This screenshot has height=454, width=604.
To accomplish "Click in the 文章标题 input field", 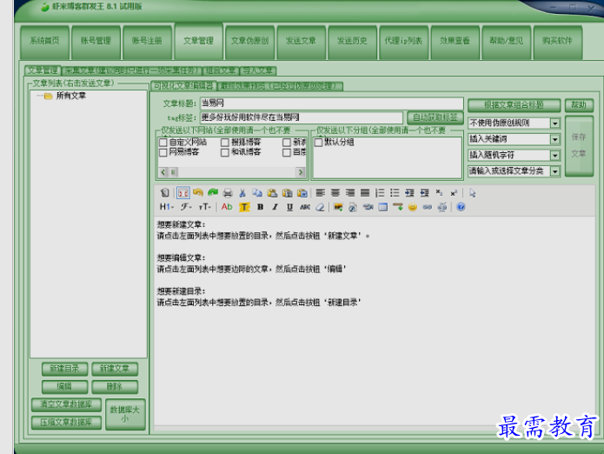I will 331,103.
